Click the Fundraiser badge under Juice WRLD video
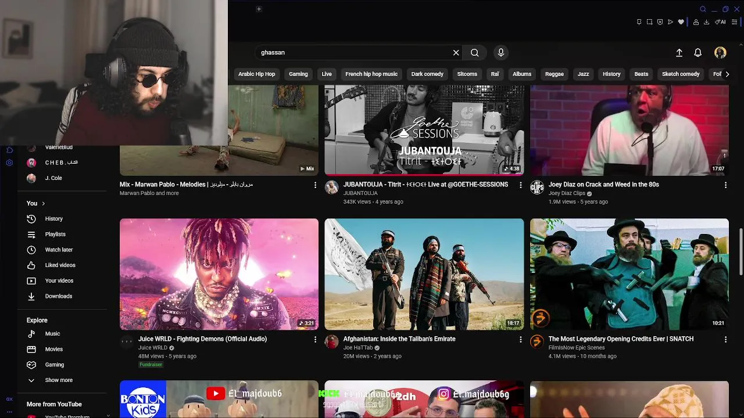This screenshot has height=418, width=744. coord(151,365)
